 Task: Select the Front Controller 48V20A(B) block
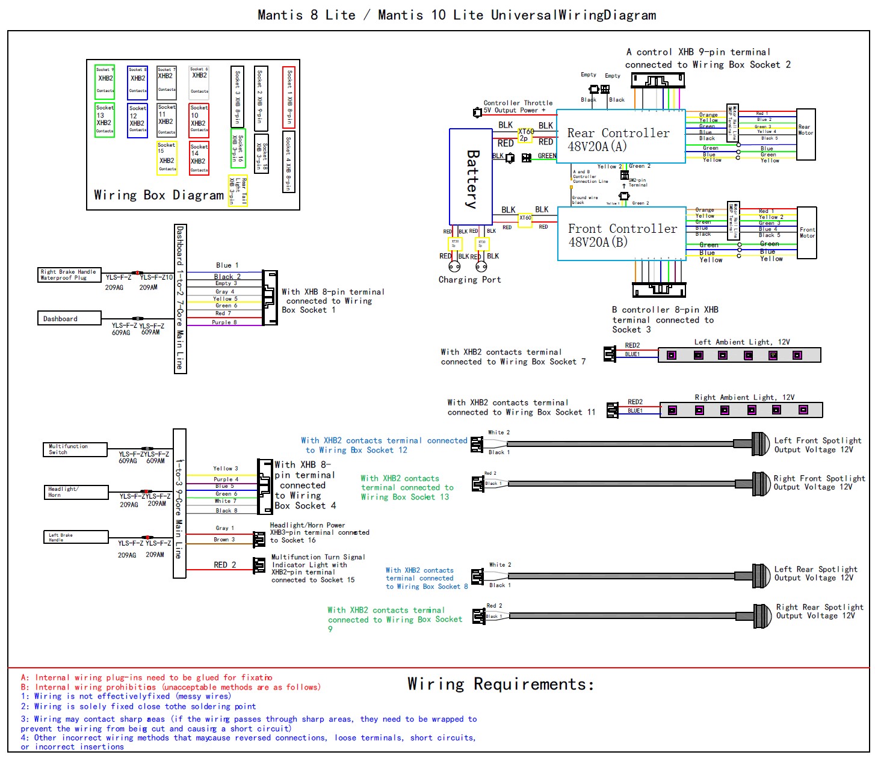[622, 234]
